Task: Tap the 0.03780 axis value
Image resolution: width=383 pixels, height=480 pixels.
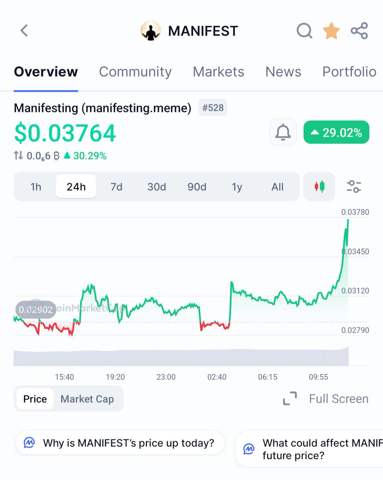Action: pyautogui.click(x=355, y=212)
